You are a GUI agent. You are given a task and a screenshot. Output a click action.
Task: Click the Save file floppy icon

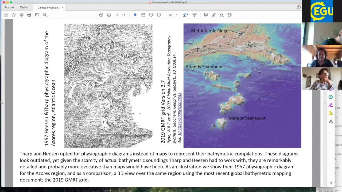pyautogui.click(x=6, y=15)
